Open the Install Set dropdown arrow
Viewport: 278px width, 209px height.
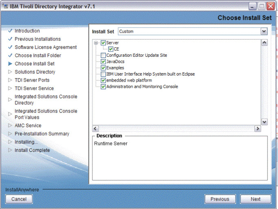(x=264, y=31)
